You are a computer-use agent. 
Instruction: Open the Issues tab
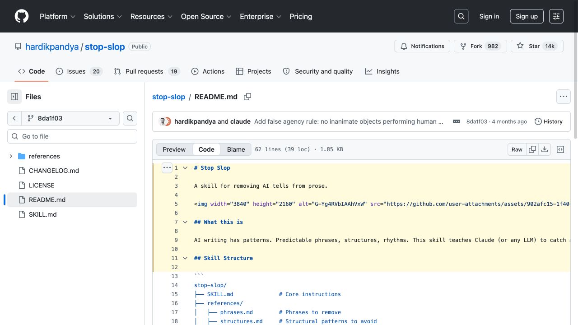tap(79, 71)
